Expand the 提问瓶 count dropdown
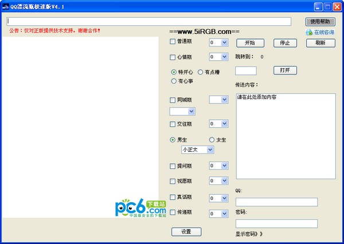This screenshot has height=244, width=344. point(224,166)
